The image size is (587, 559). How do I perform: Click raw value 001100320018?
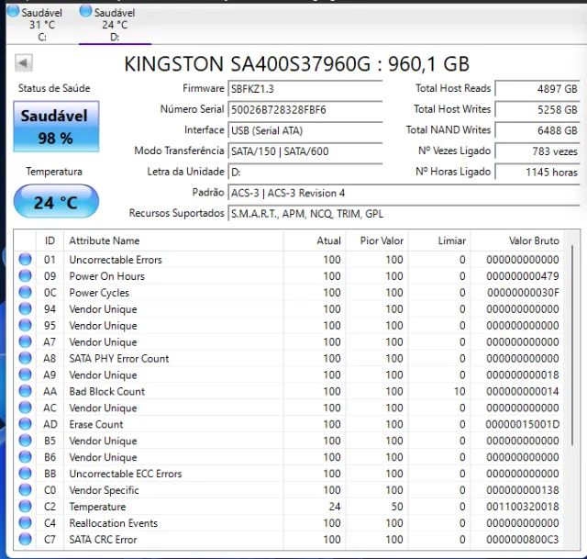point(523,507)
